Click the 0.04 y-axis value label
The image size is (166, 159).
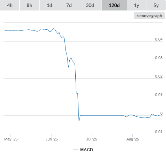pyautogui.click(x=159, y=39)
